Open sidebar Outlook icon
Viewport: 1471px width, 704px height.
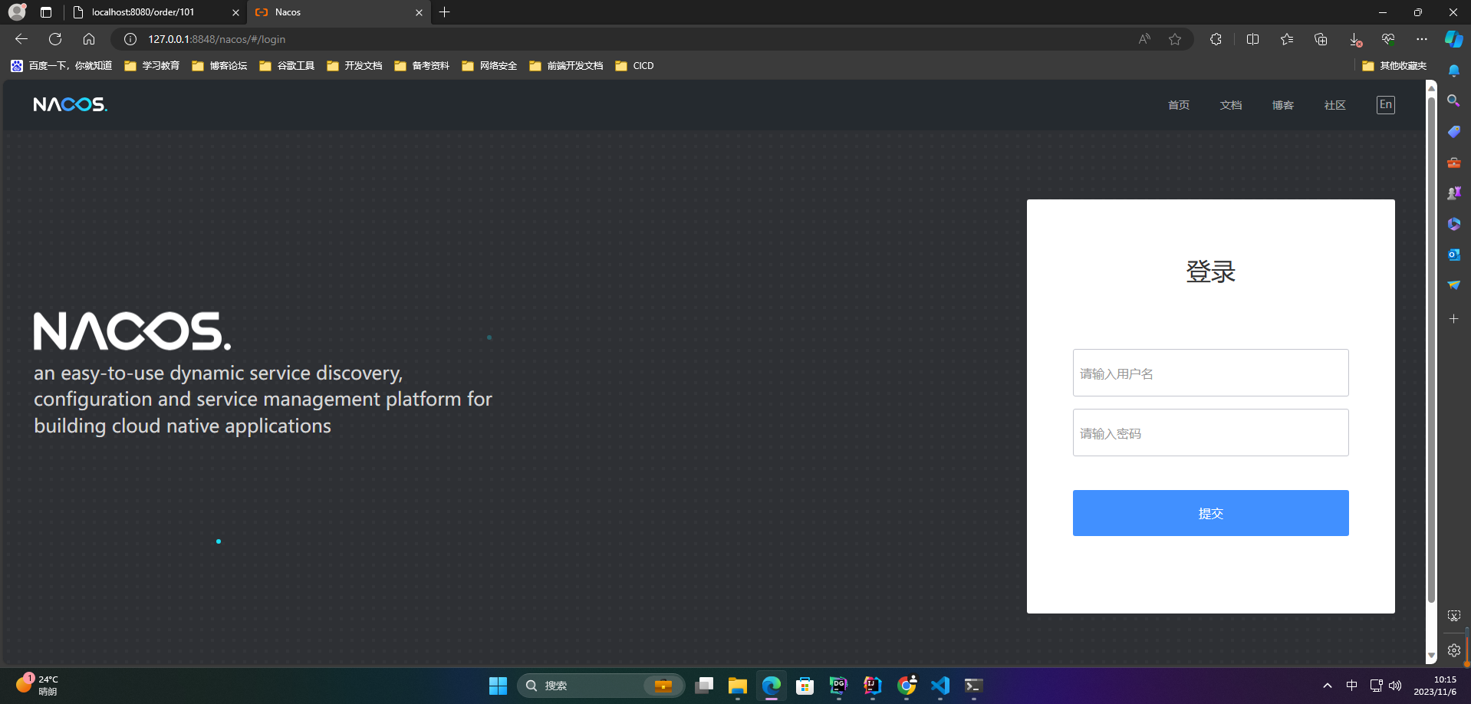(1453, 255)
